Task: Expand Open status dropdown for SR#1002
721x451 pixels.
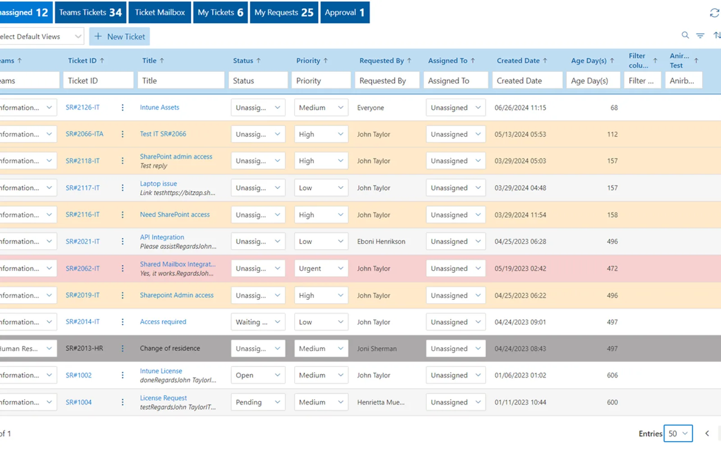Action: tap(258, 375)
